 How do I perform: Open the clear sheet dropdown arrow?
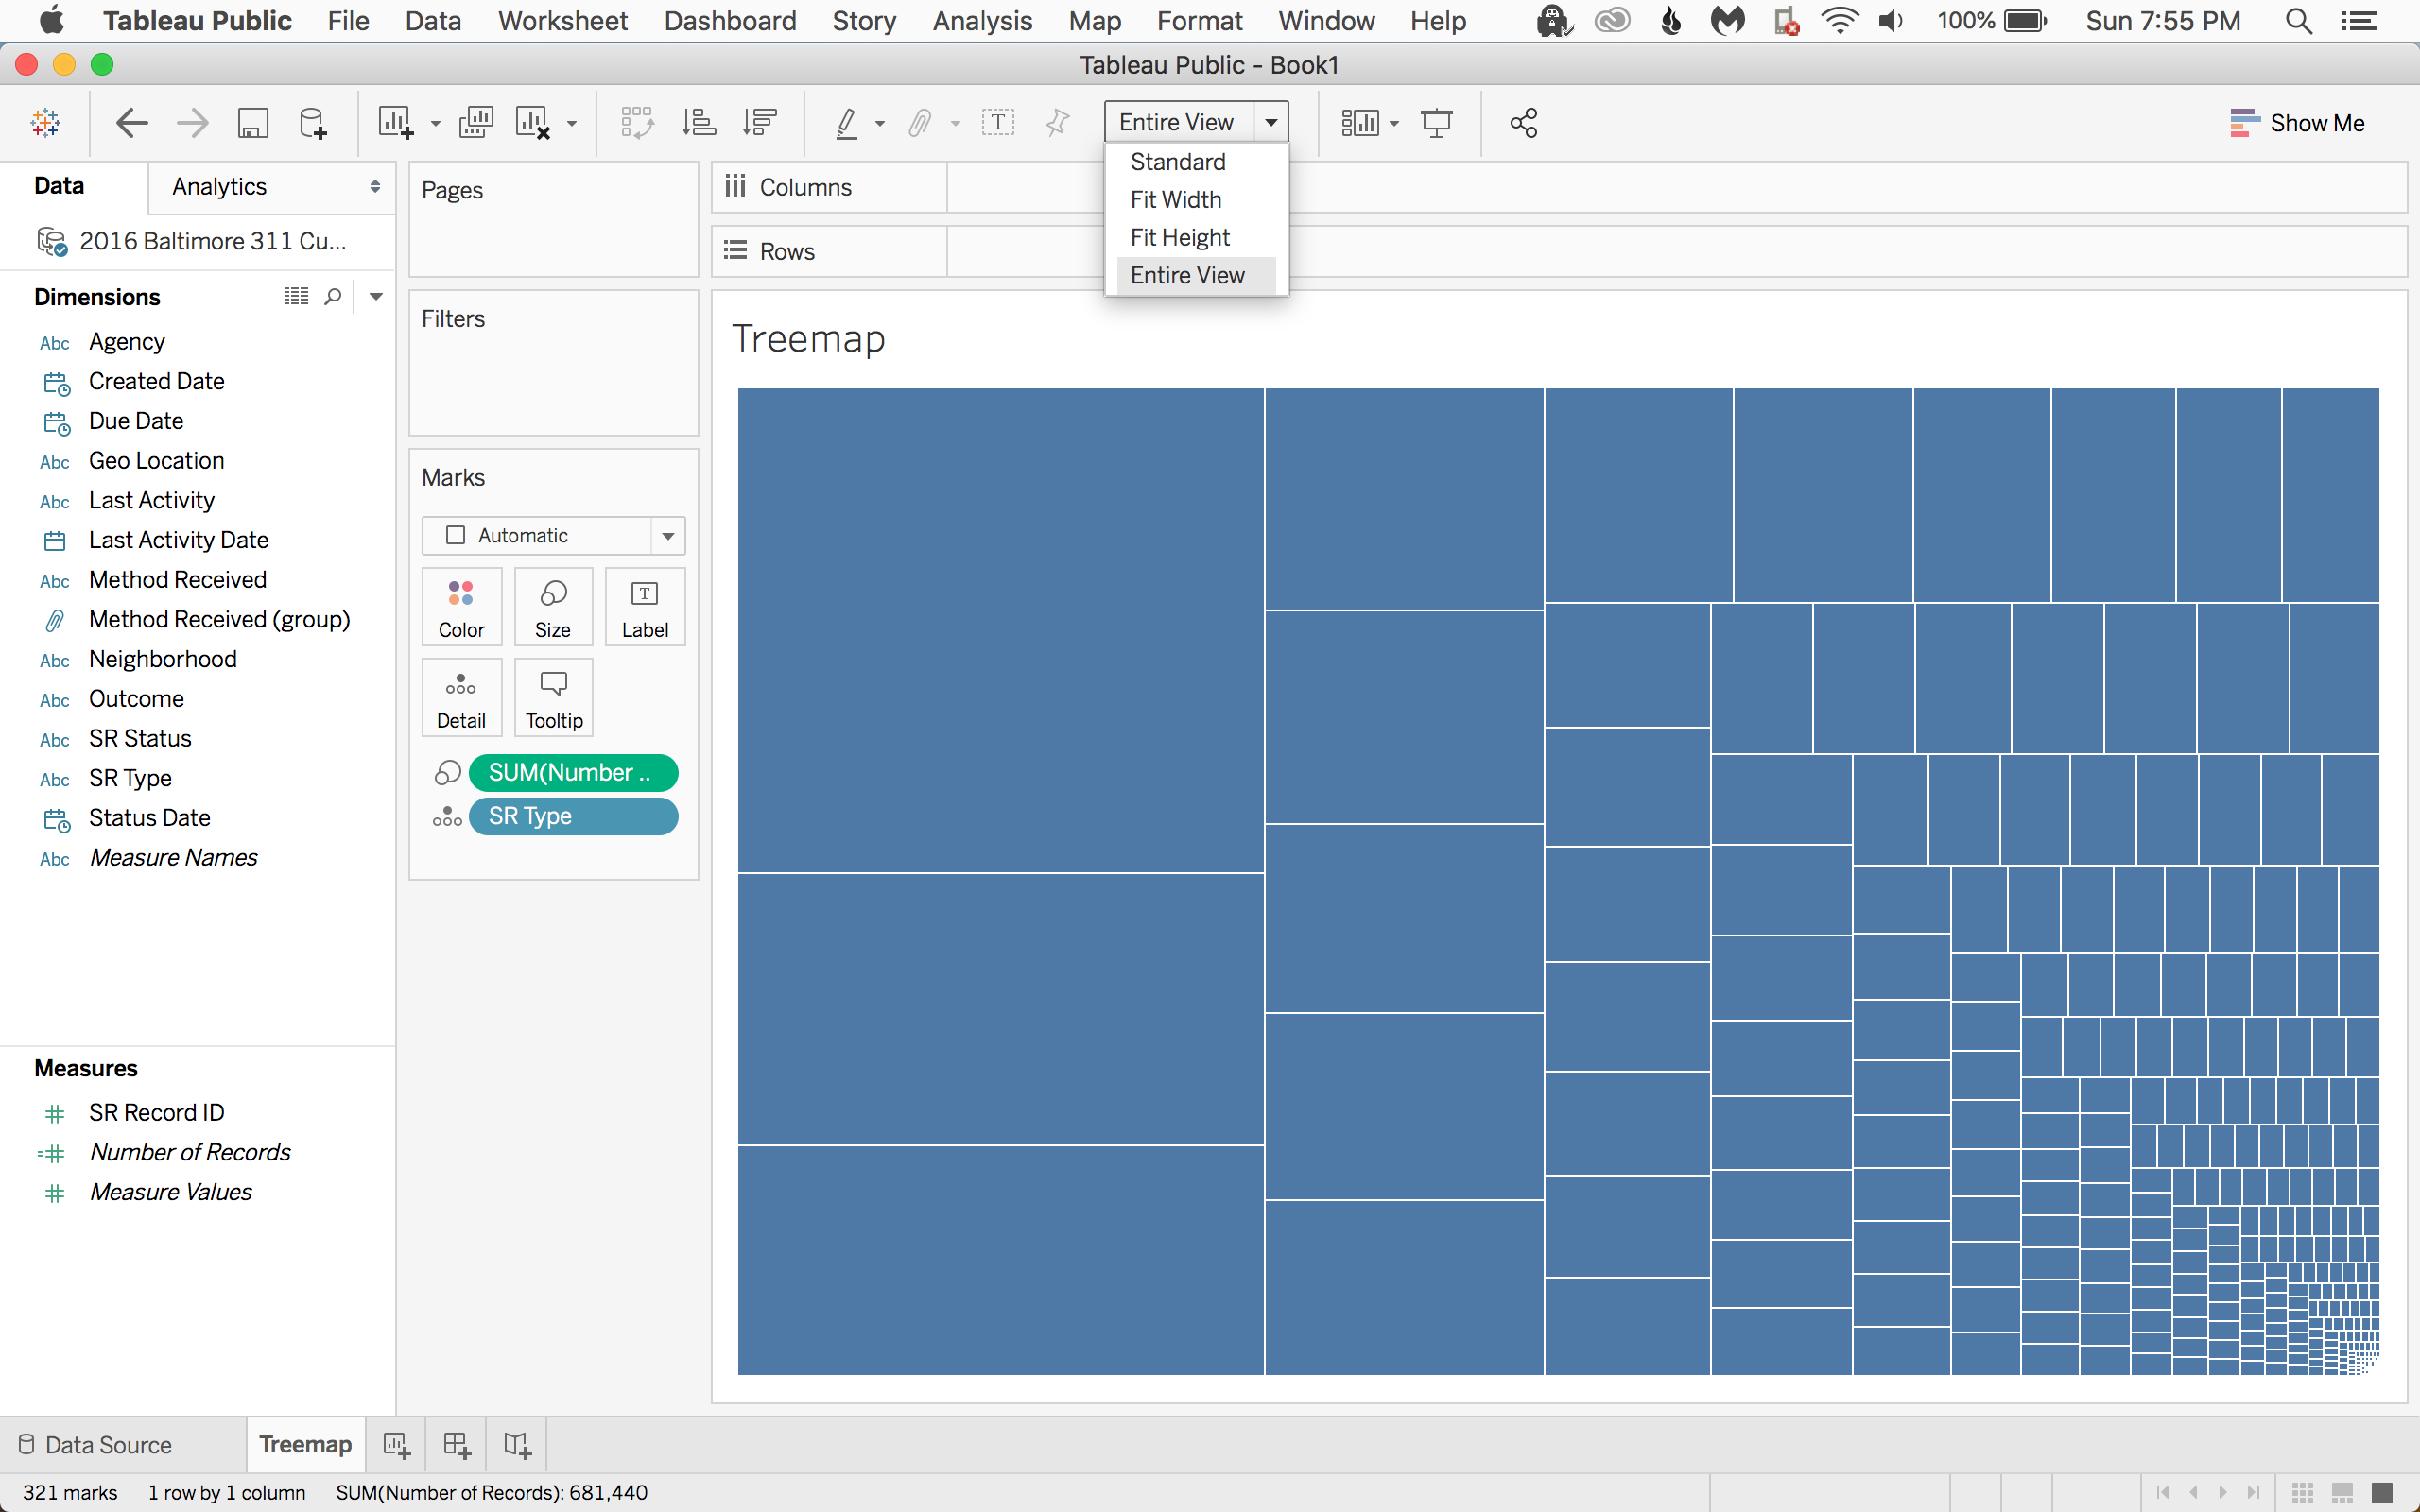point(572,124)
